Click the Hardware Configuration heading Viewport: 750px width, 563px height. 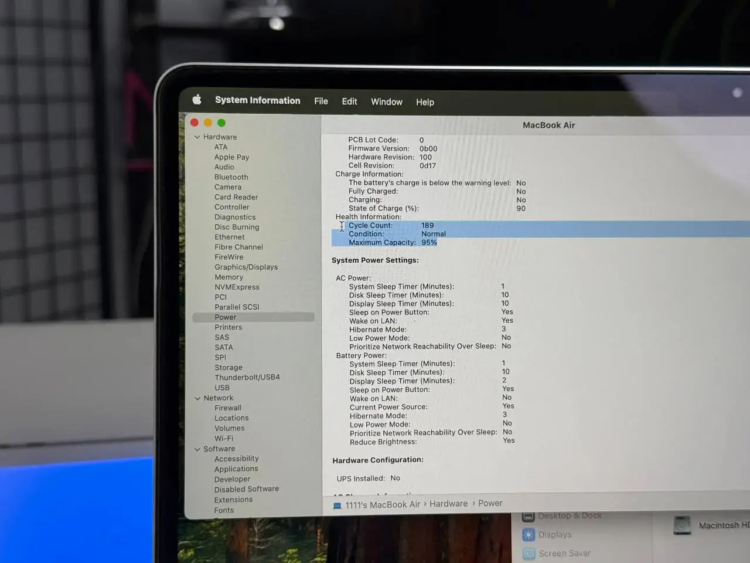[x=378, y=460]
